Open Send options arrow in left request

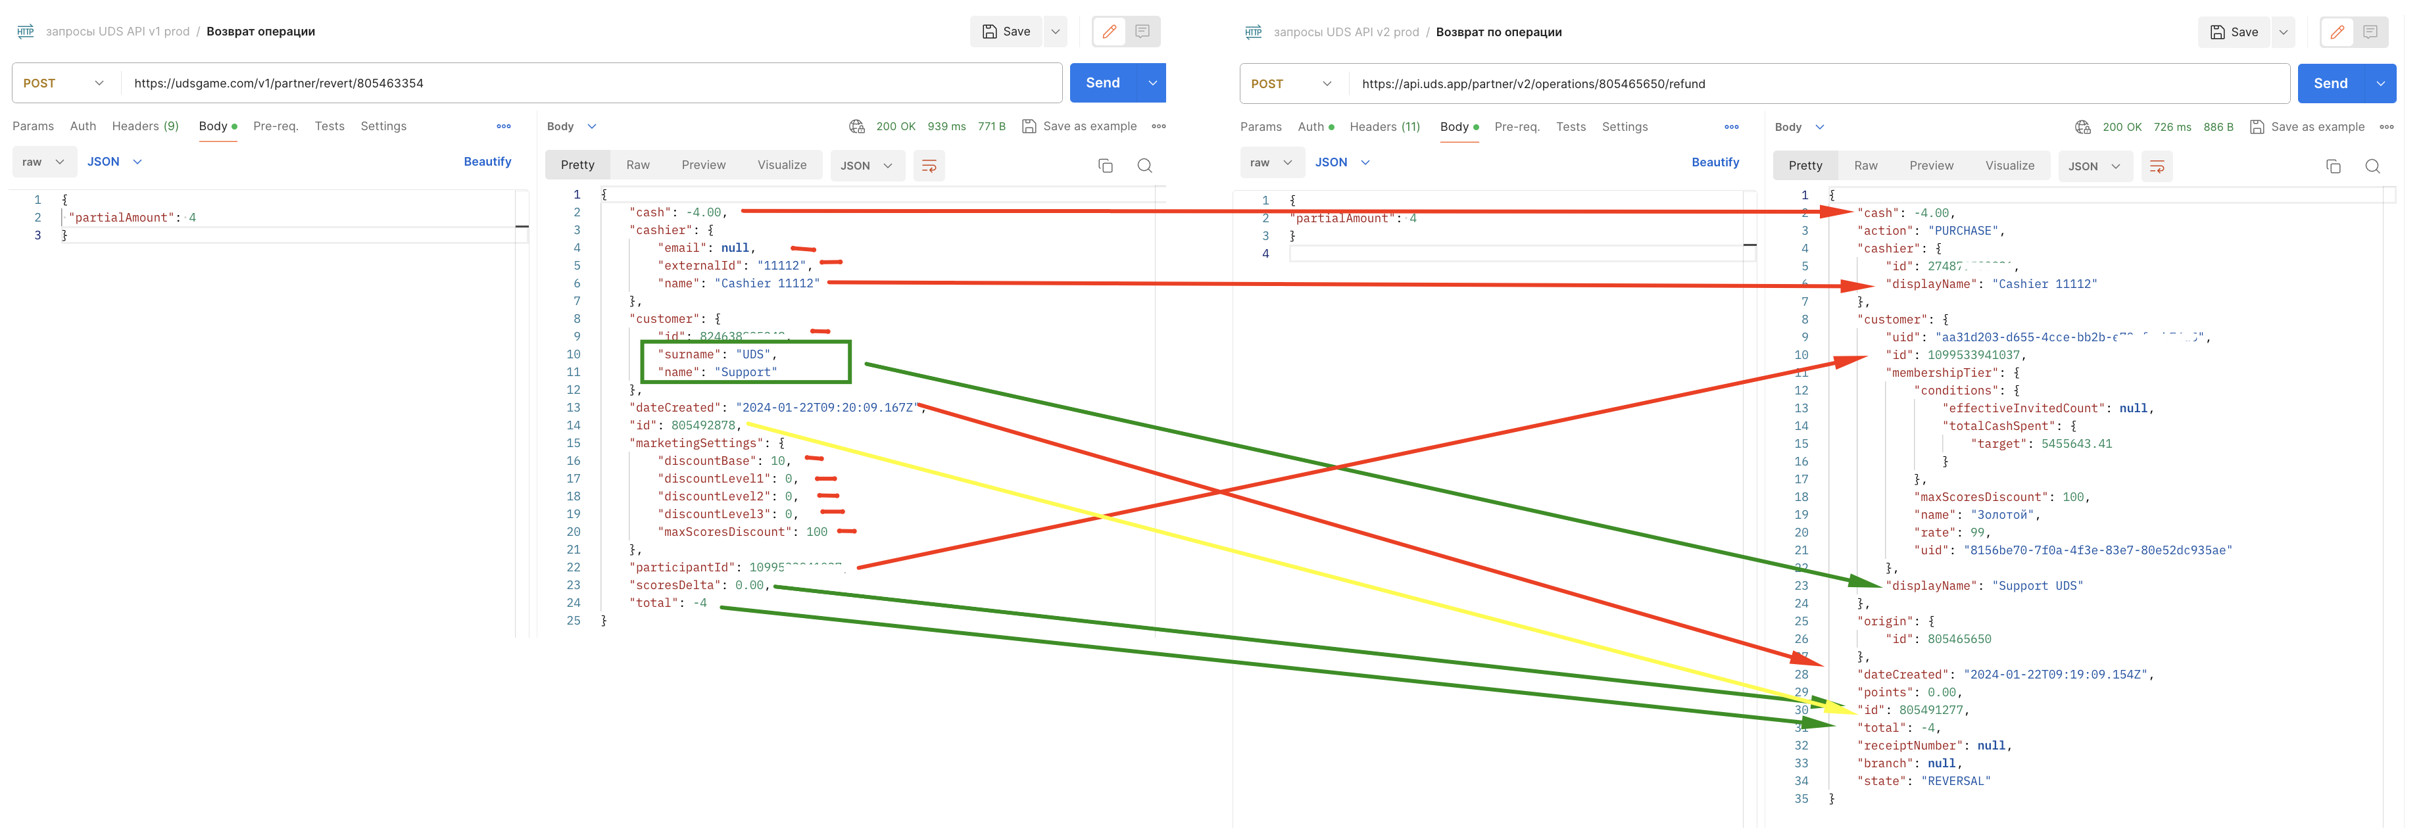click(1152, 83)
